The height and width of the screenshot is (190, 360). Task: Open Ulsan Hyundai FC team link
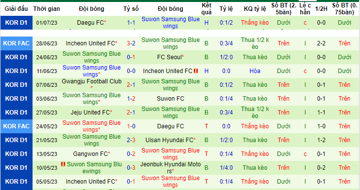click(x=170, y=140)
